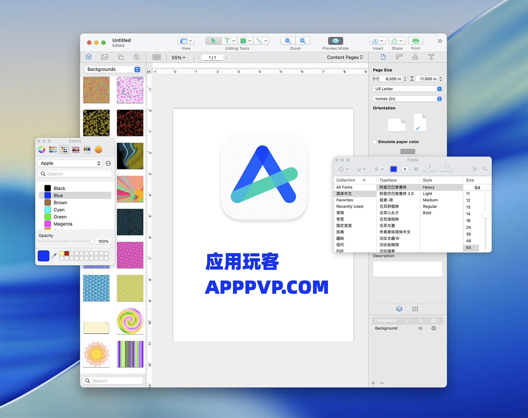The image size is (528, 418).
Task: Open the Fonts text color swatch
Action: 394,169
